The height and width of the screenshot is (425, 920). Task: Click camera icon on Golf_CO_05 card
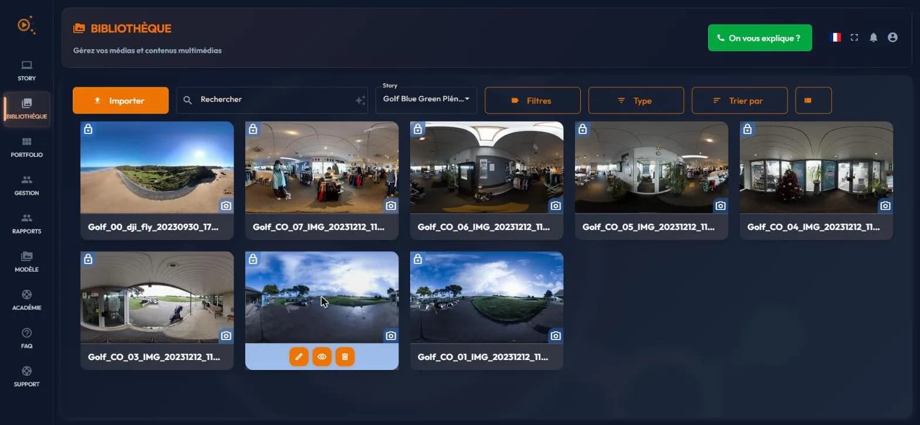click(721, 205)
